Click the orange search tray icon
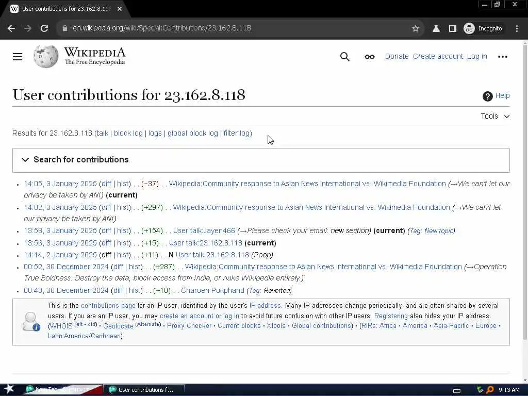528x396 pixels. pos(490,390)
